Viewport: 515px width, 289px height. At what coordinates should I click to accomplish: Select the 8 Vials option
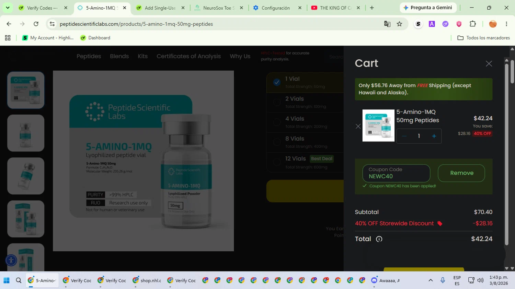[305, 142]
